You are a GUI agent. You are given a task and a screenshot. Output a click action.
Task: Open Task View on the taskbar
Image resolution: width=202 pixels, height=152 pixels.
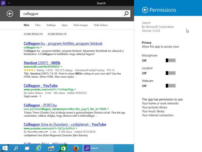coord(27,148)
